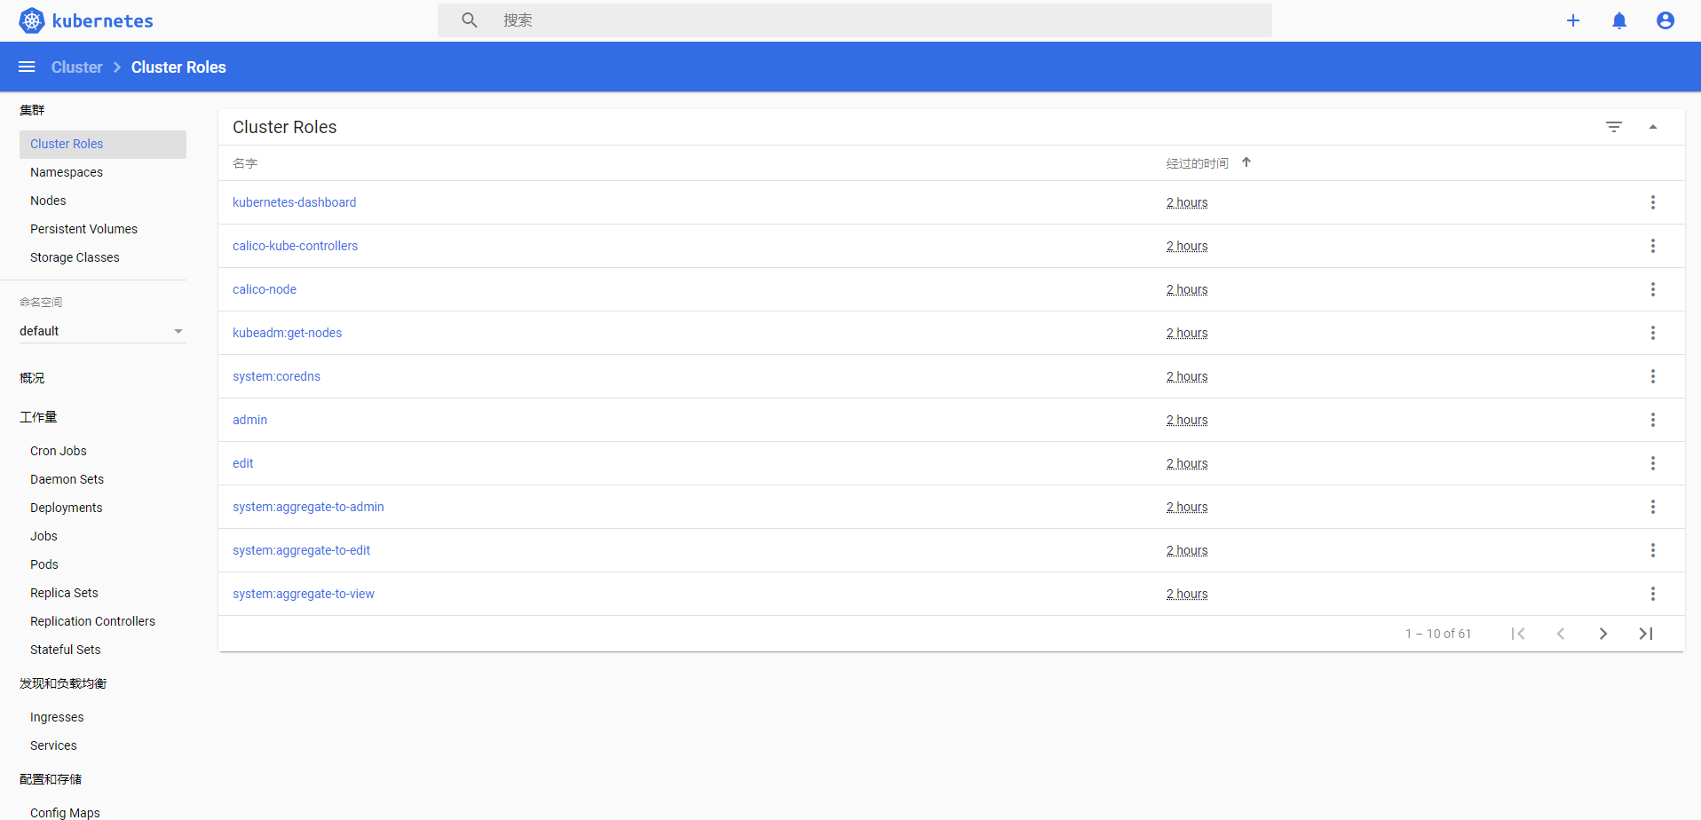Open actions menu for kubeadm:get-nodes row
The width and height of the screenshot is (1701, 820).
tap(1653, 333)
